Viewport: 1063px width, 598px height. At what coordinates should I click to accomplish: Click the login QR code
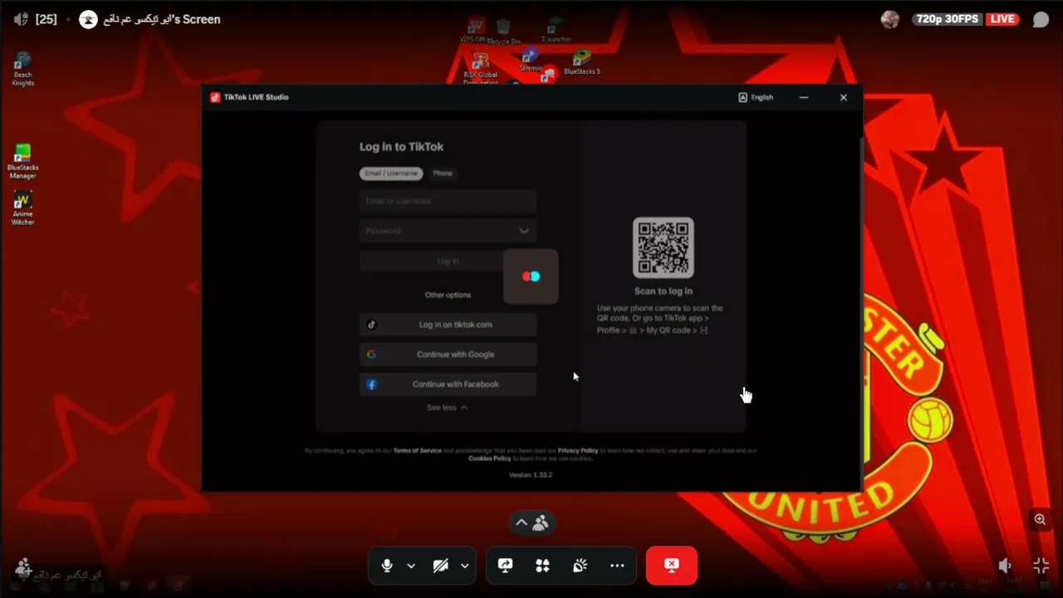pyautogui.click(x=664, y=248)
